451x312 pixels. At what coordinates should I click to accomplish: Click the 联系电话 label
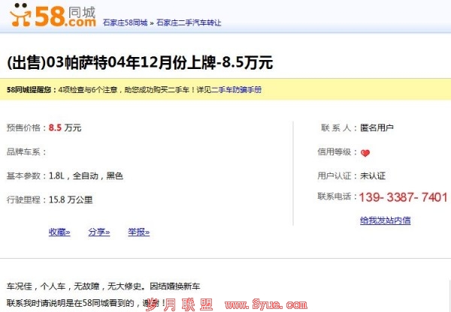[337, 196]
